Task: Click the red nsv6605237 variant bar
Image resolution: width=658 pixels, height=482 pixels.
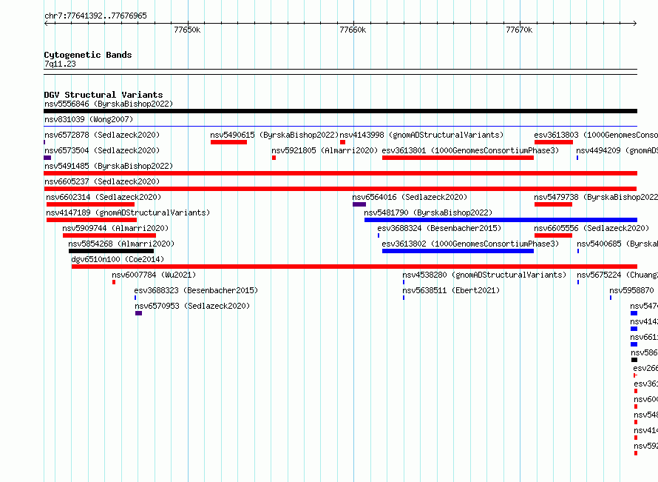Action: [340, 189]
